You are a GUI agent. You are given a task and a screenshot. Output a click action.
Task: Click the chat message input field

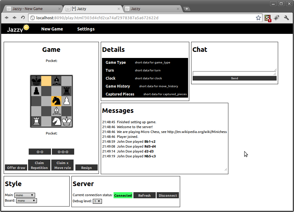point(234,73)
